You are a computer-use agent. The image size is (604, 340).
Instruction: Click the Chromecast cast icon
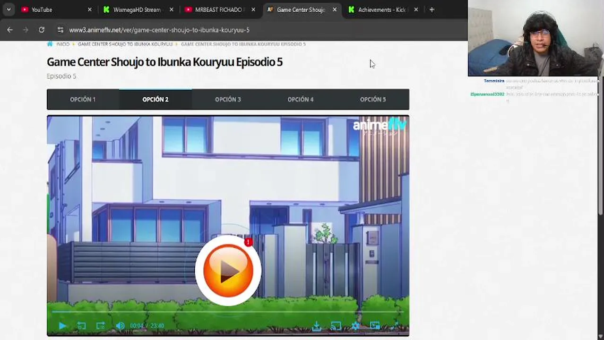pyautogui.click(x=336, y=326)
